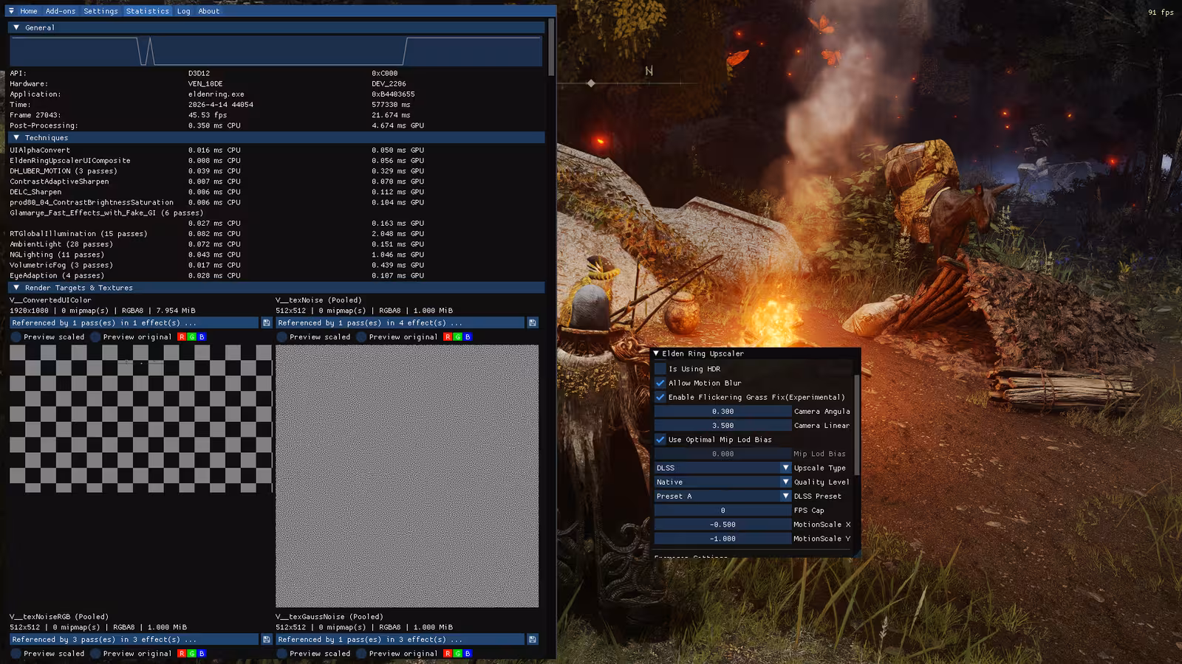Screen dimensions: 1182x664
Task: Click the frame time graph in General
Action: pyautogui.click(x=276, y=51)
